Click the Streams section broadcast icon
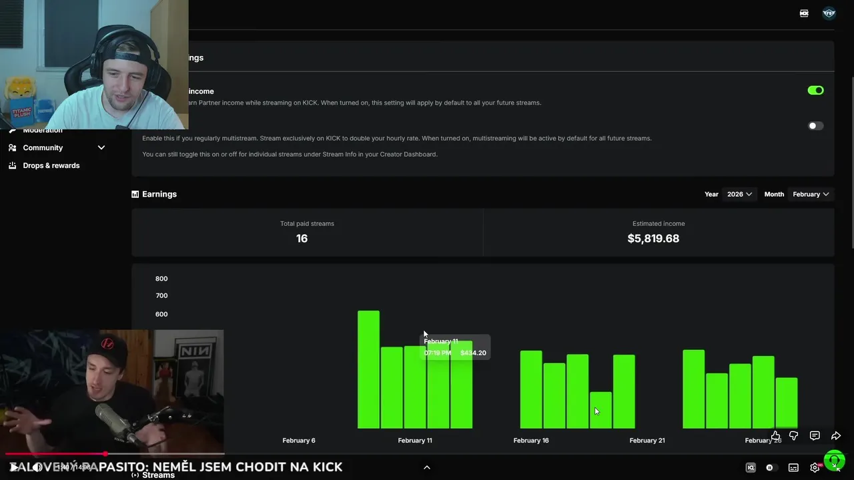This screenshot has height=480, width=854. (x=135, y=475)
